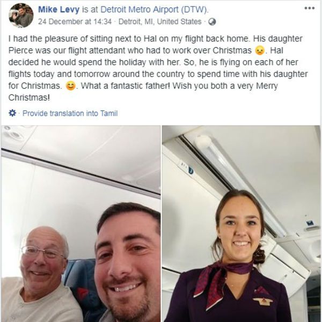Click Provide translation into Tamil
The image size is (322, 322).
coord(70,113)
